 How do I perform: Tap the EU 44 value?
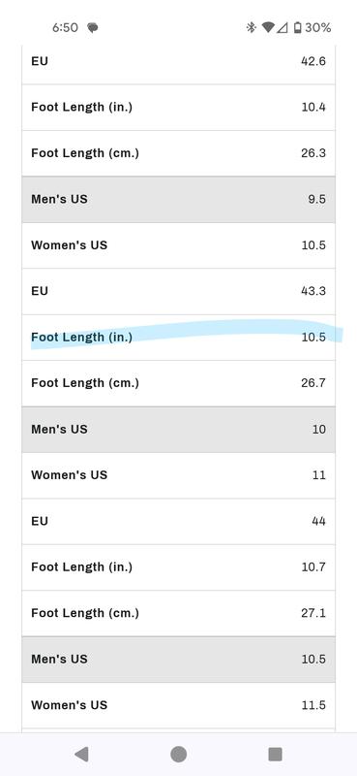[x=318, y=521]
